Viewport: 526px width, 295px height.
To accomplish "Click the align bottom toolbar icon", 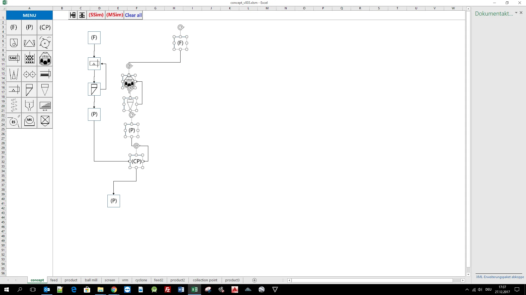I will point(82,15).
